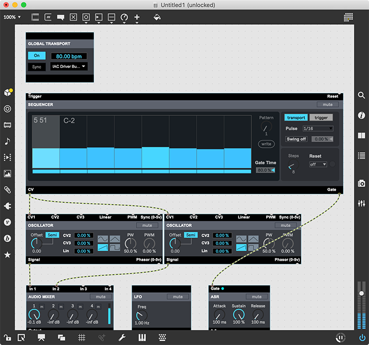Click the Gate Time 80.0% value box

[x=265, y=170]
